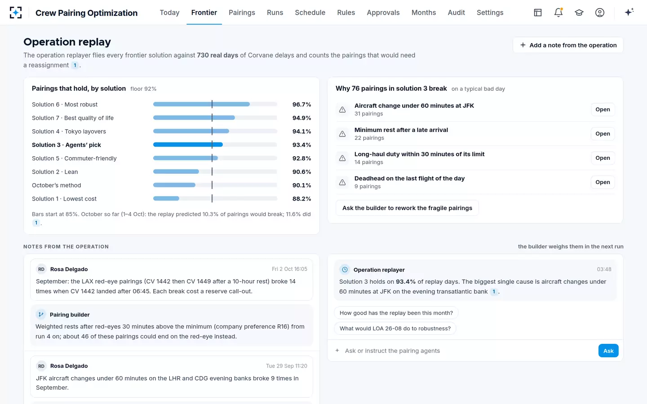The width and height of the screenshot is (647, 404).
Task: Ask the builder to rework the fragile pairings
Action: pos(407,208)
